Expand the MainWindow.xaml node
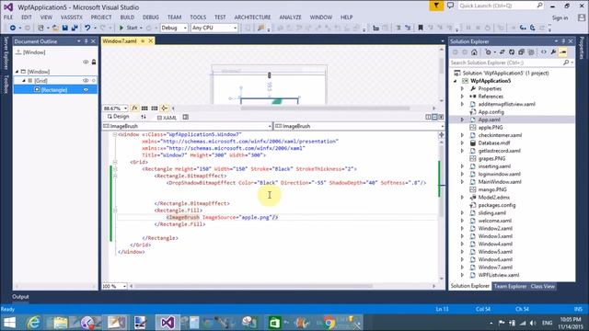This screenshot has width=589, height=331. [462, 182]
